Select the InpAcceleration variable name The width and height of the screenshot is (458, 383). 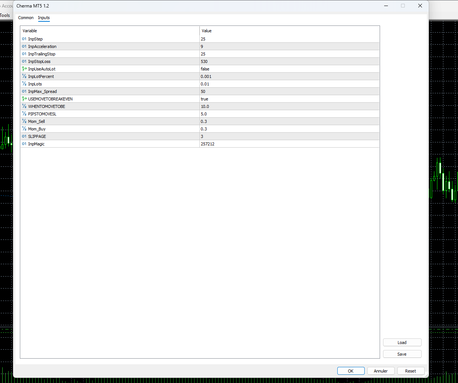[42, 46]
